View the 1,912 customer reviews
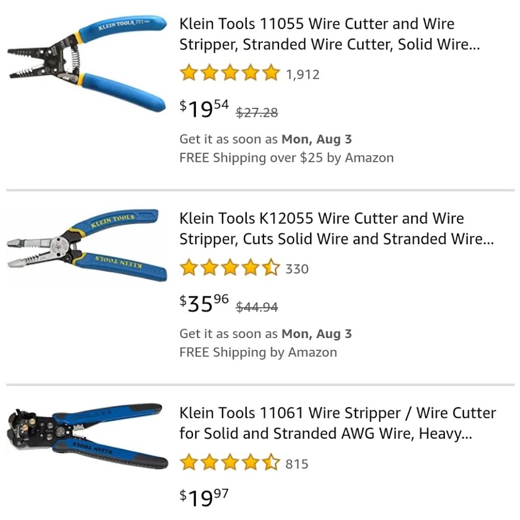Viewport: 520px width, 520px height. [x=302, y=75]
